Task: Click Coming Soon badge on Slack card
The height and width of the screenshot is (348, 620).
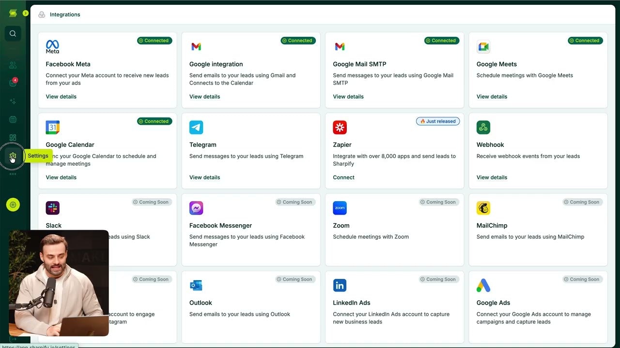Action: click(x=152, y=202)
